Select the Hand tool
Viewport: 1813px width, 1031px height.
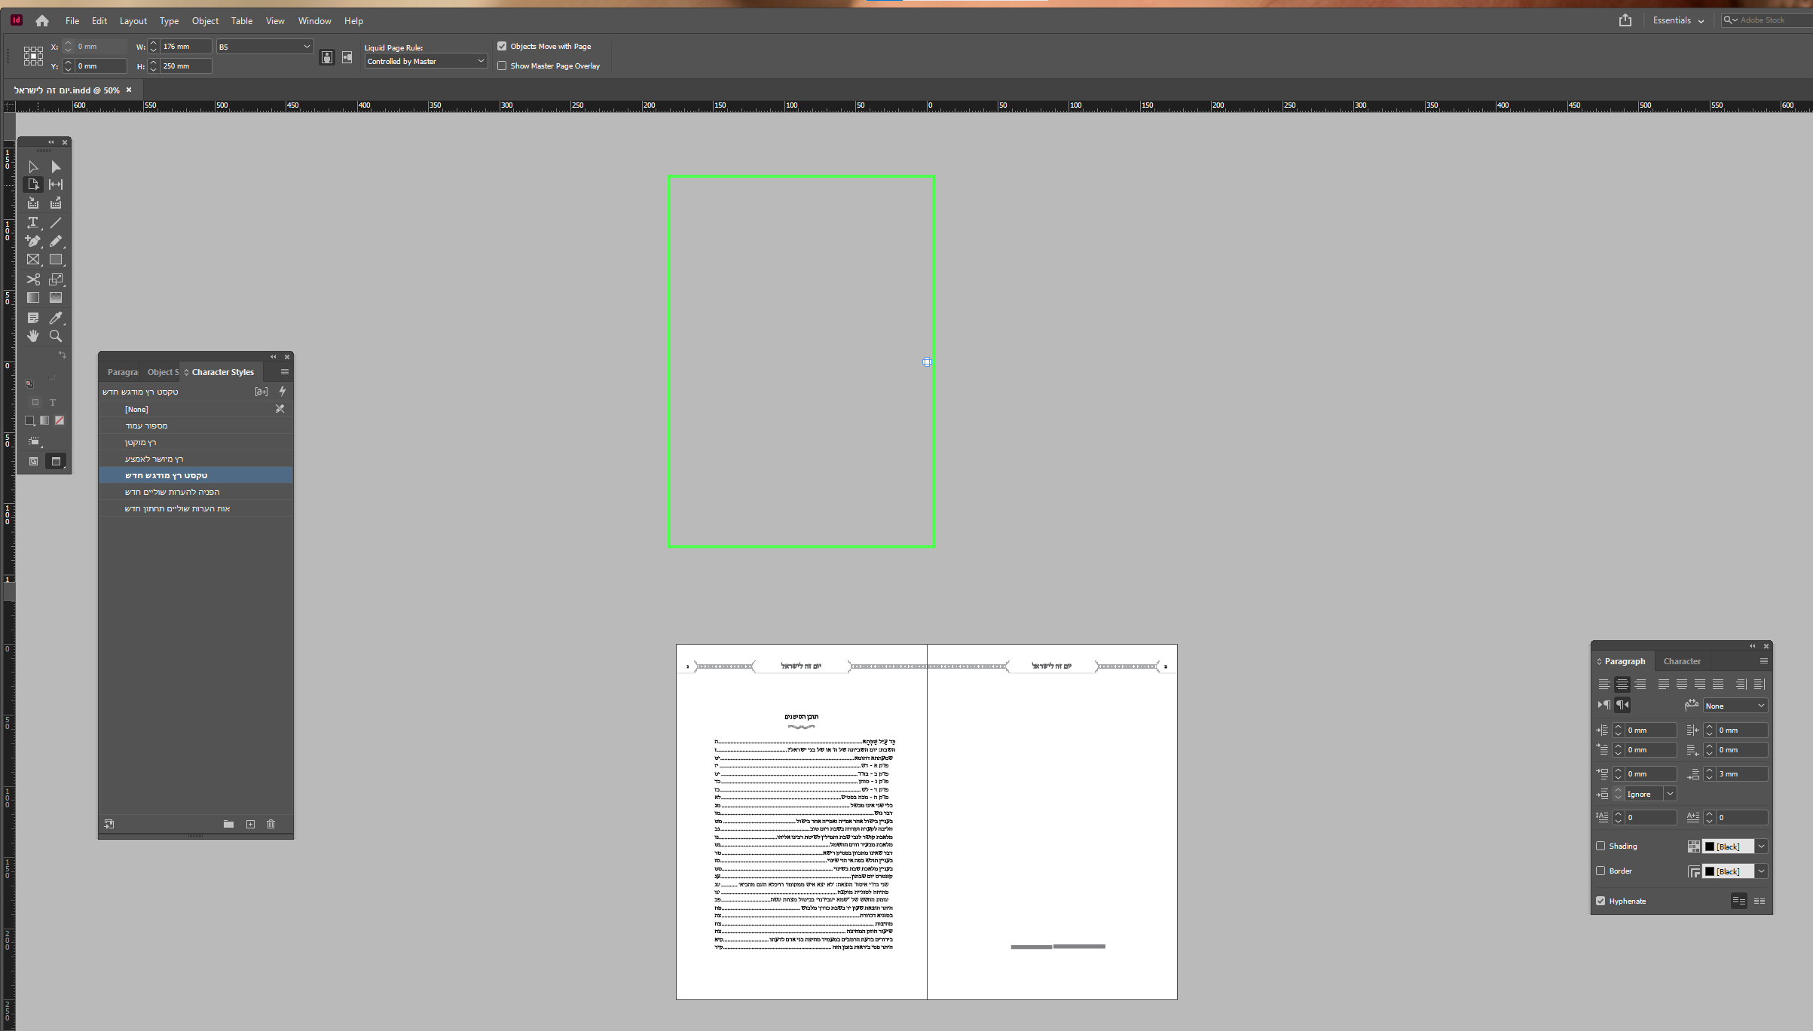[x=33, y=336]
